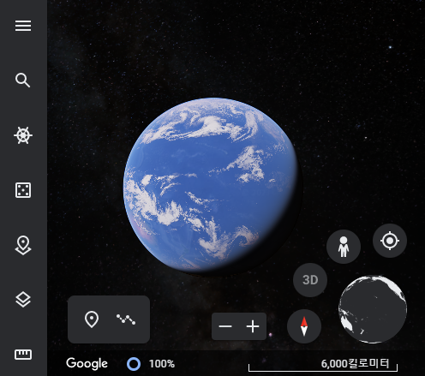Add a placemark with the pin tool
This screenshot has width=425, height=376.
(92, 319)
